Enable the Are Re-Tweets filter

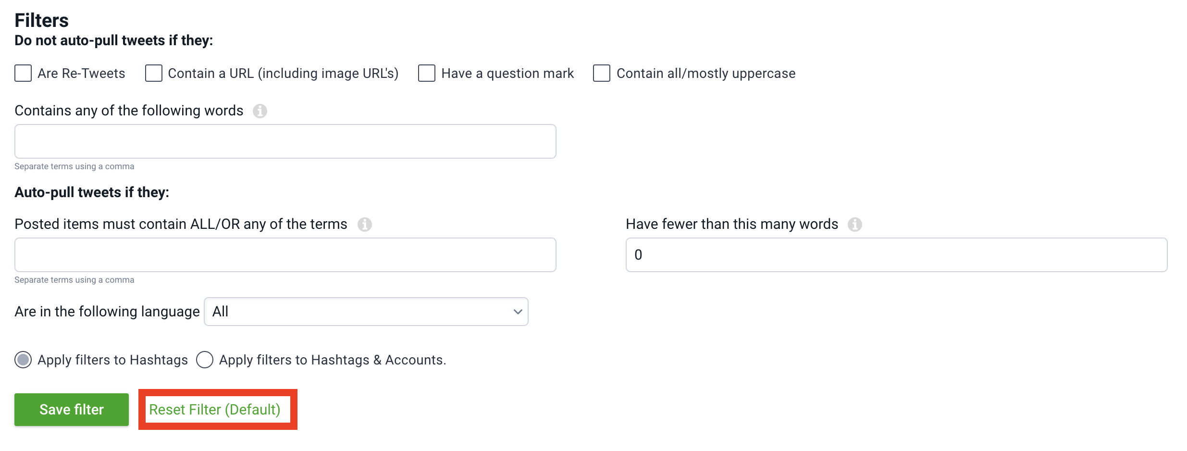tap(23, 73)
